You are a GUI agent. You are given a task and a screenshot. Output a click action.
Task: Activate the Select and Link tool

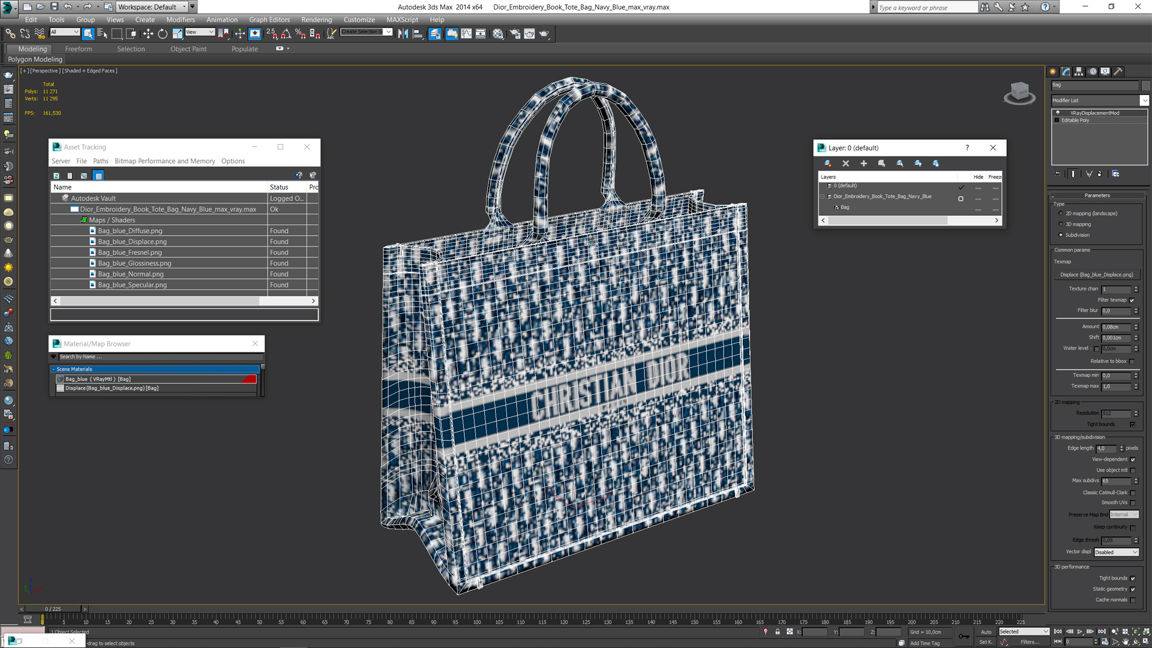(10, 34)
